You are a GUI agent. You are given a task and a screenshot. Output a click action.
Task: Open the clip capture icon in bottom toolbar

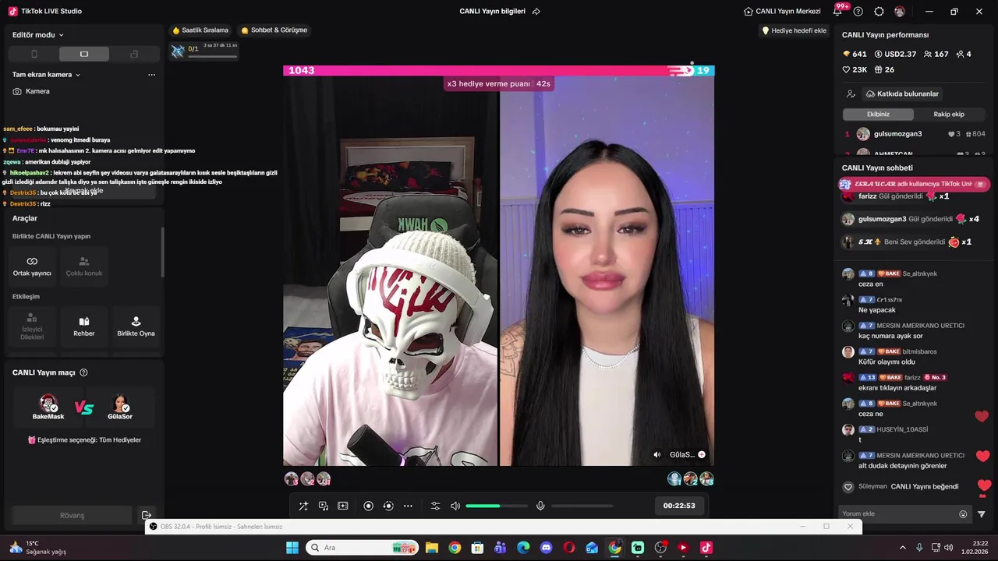[x=342, y=506]
